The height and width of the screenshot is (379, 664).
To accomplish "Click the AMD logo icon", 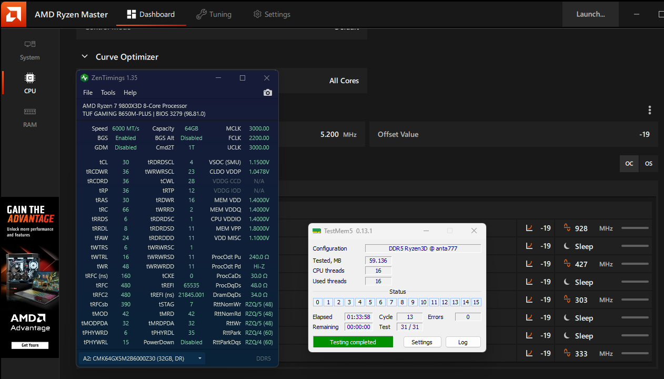I will (x=14, y=14).
